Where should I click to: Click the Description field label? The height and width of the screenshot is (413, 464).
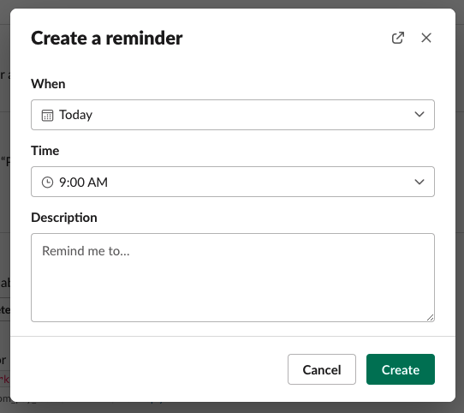point(64,218)
